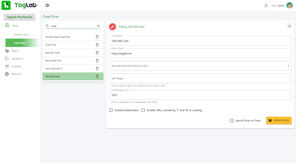Click the Hello, Issam greeting
Viewport: 296px width, 163px height.
pos(277,6)
